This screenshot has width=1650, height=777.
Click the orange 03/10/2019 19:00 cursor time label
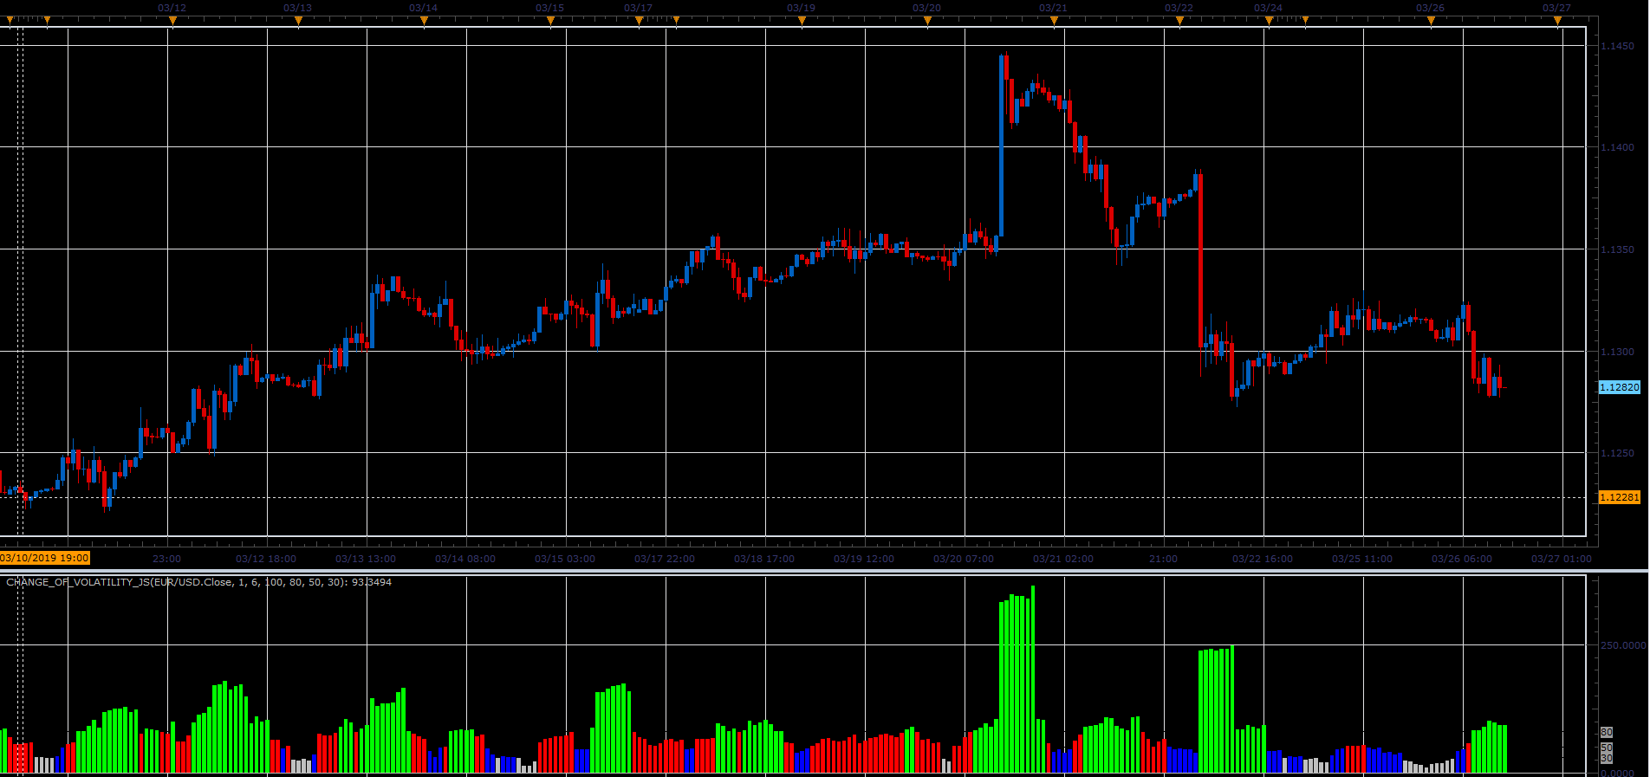point(45,558)
